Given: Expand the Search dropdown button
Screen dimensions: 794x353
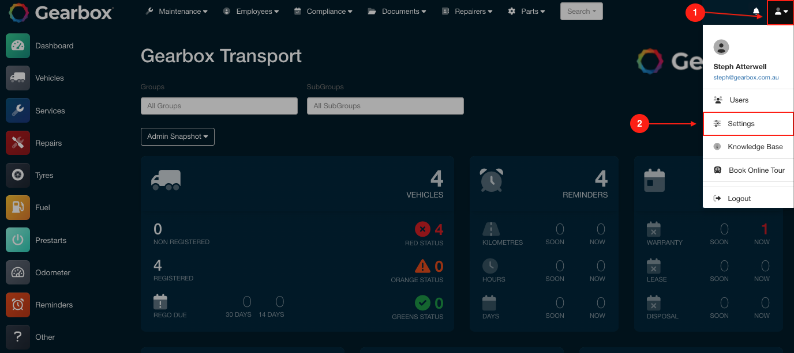Looking at the screenshot, I should pos(581,12).
